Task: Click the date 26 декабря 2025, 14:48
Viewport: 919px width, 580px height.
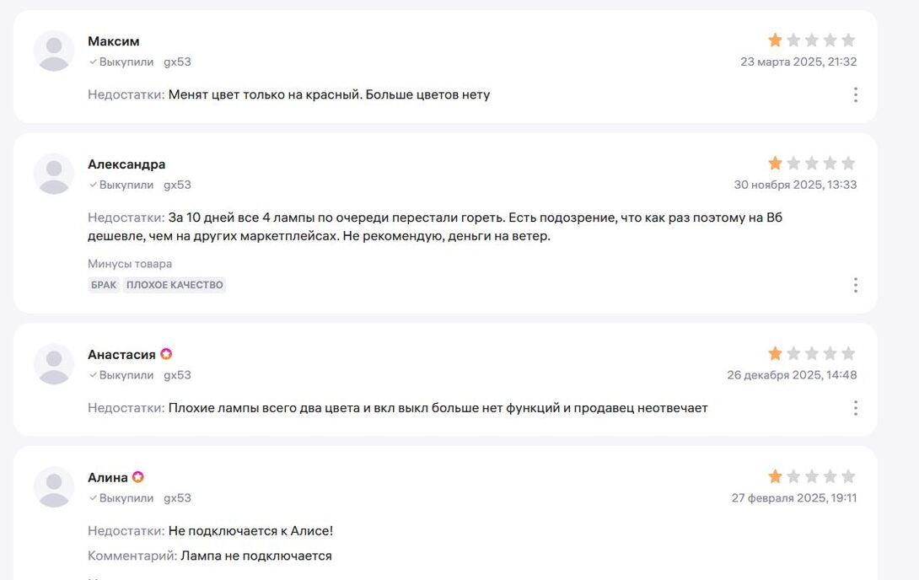Action: click(x=792, y=375)
